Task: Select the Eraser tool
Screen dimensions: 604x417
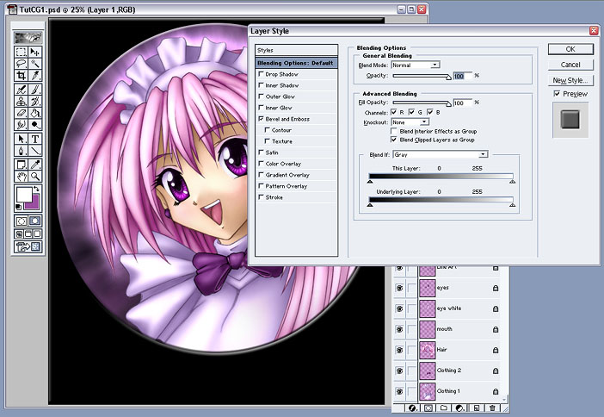Action: (x=21, y=113)
